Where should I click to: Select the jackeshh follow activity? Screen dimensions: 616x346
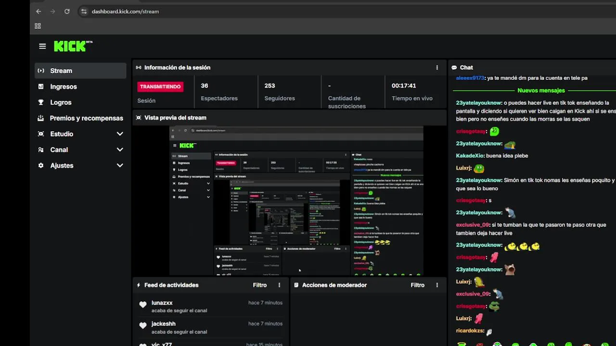(x=211, y=327)
